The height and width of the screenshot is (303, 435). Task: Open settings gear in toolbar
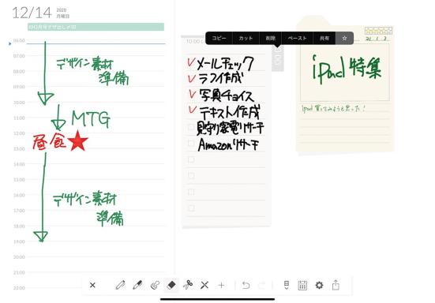(319, 285)
